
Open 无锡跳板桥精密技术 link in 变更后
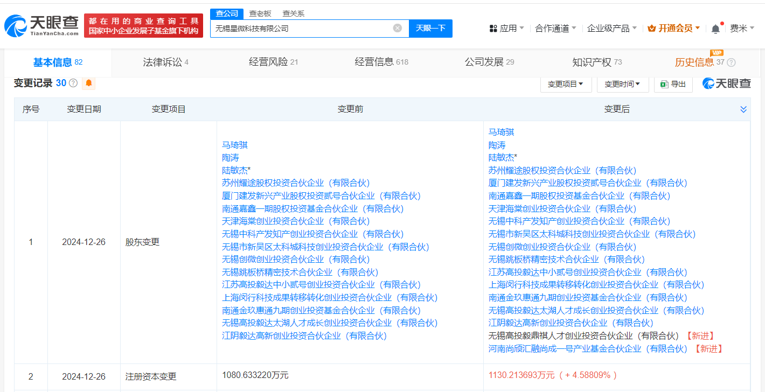point(567,259)
